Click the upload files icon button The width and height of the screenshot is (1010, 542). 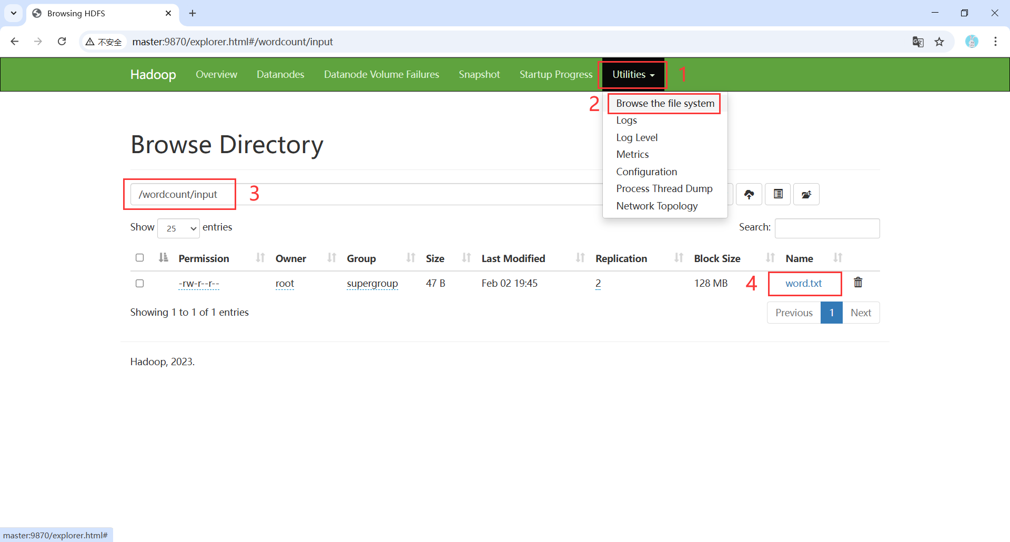[x=749, y=194]
